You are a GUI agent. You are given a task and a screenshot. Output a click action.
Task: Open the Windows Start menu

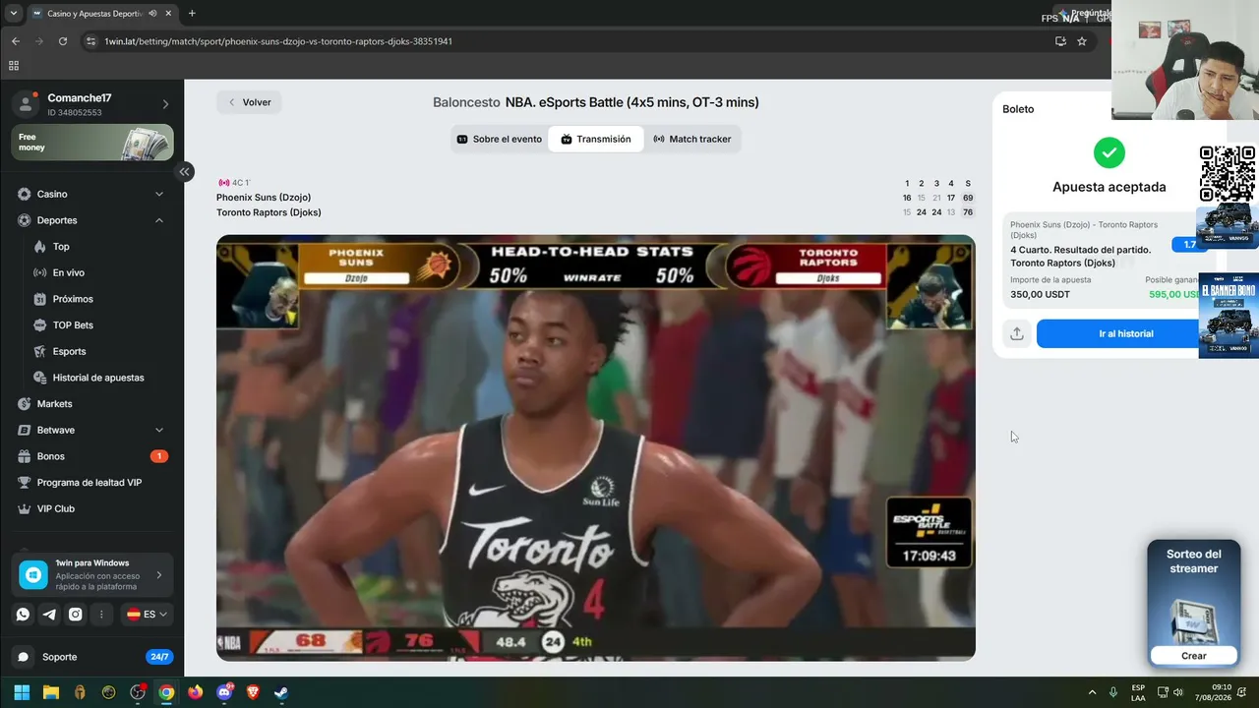coord(22,692)
